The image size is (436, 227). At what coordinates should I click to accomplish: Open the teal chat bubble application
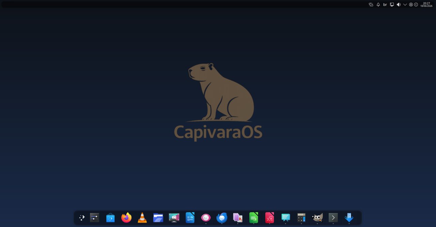point(285,218)
